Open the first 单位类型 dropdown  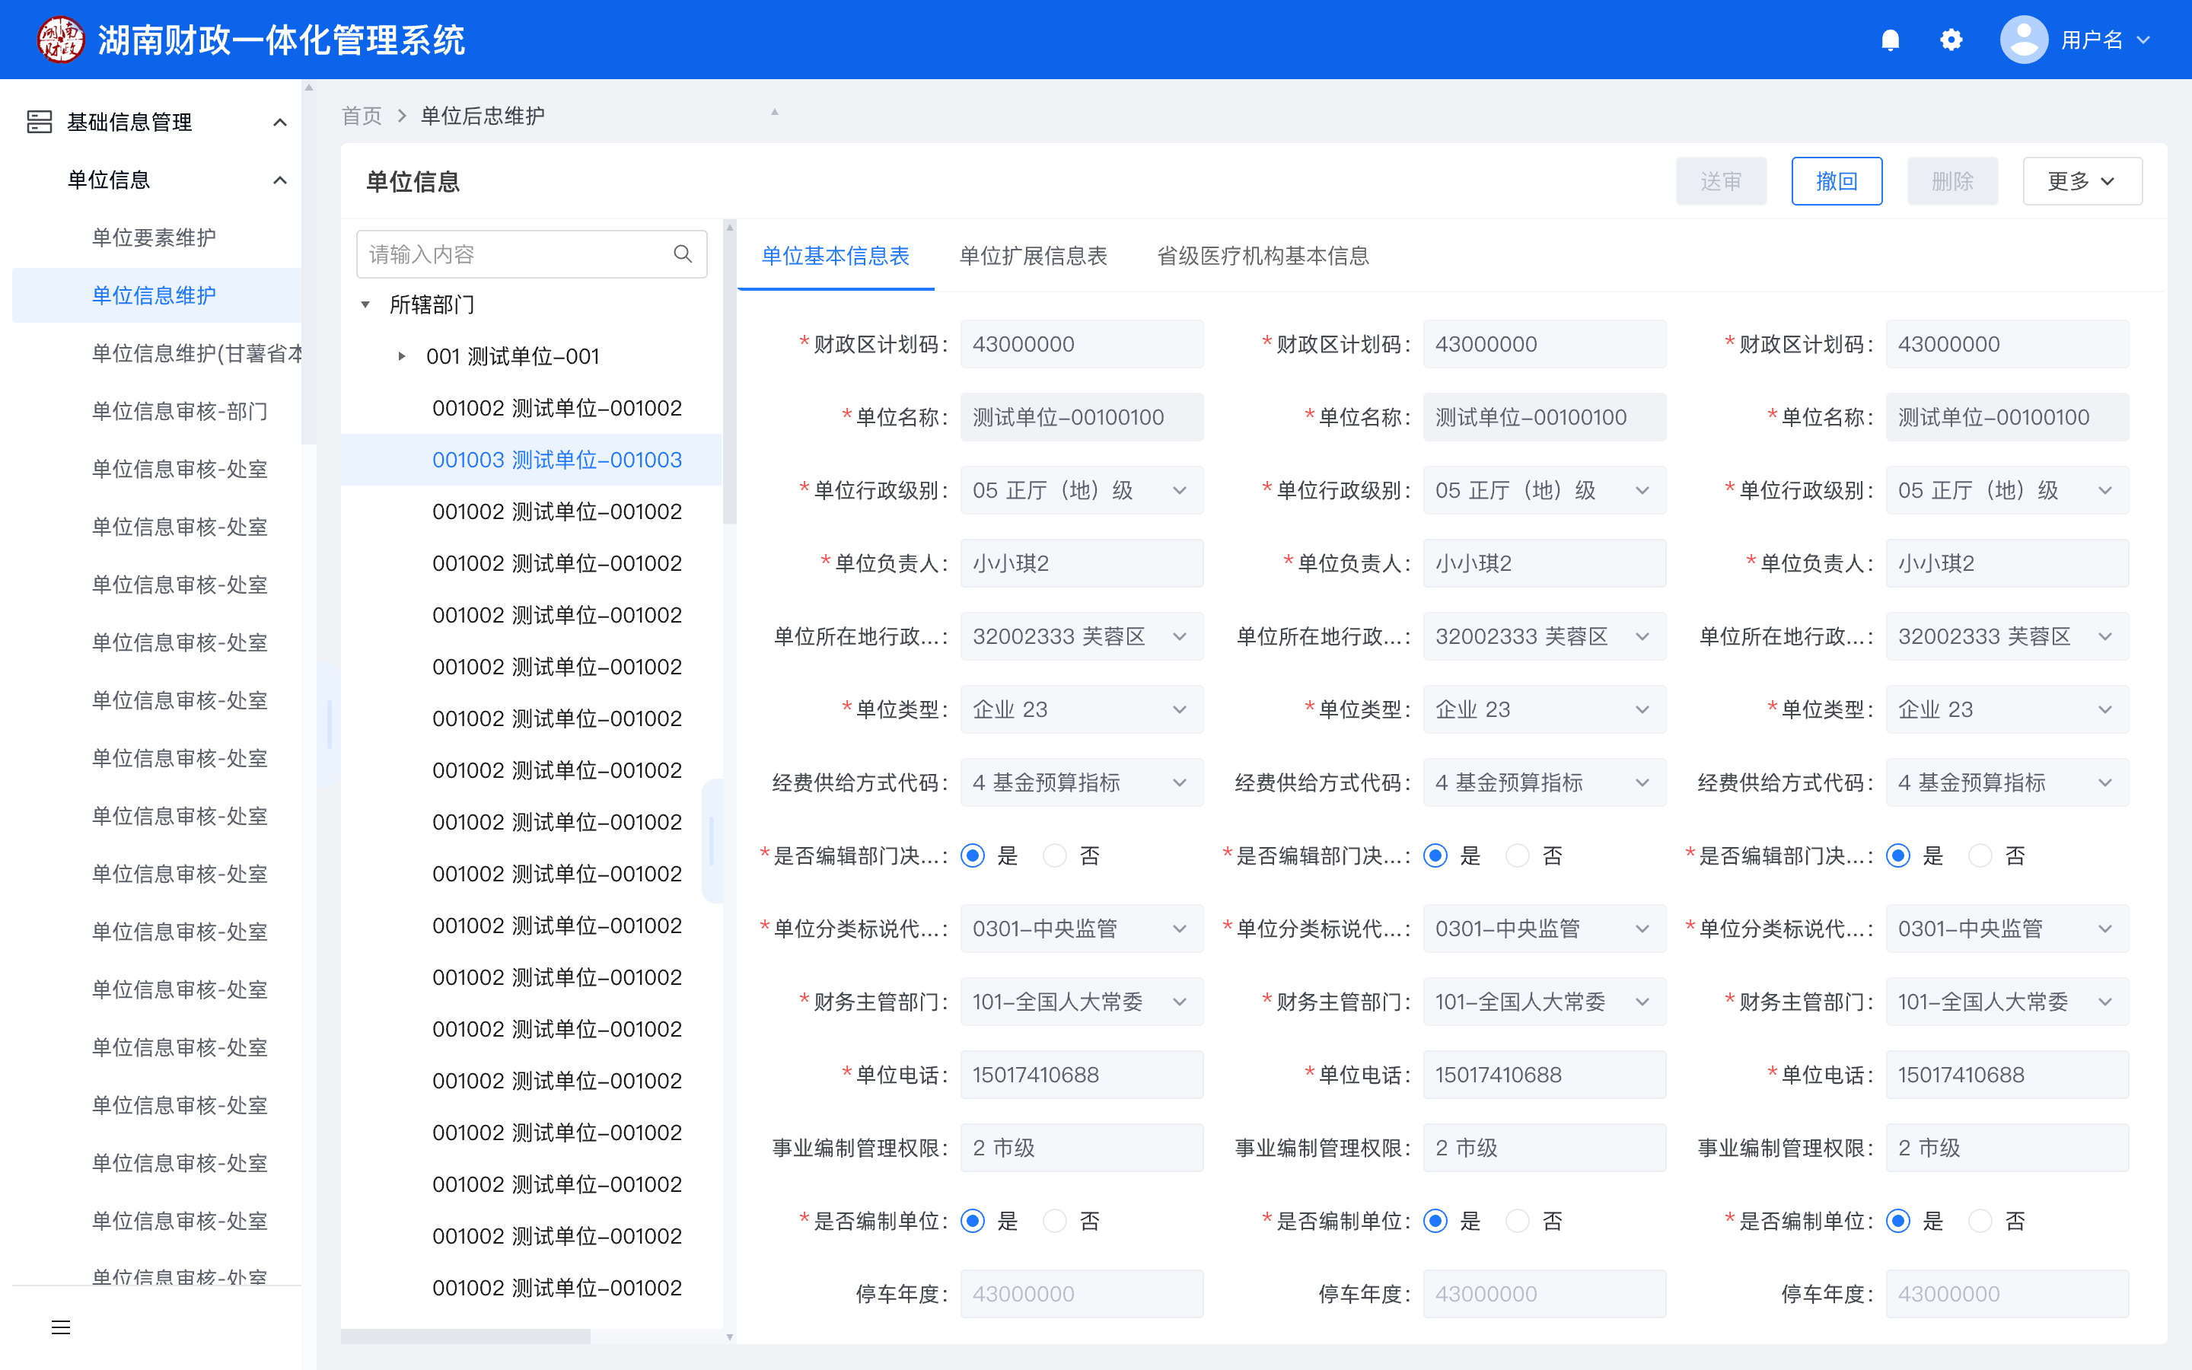1081,709
